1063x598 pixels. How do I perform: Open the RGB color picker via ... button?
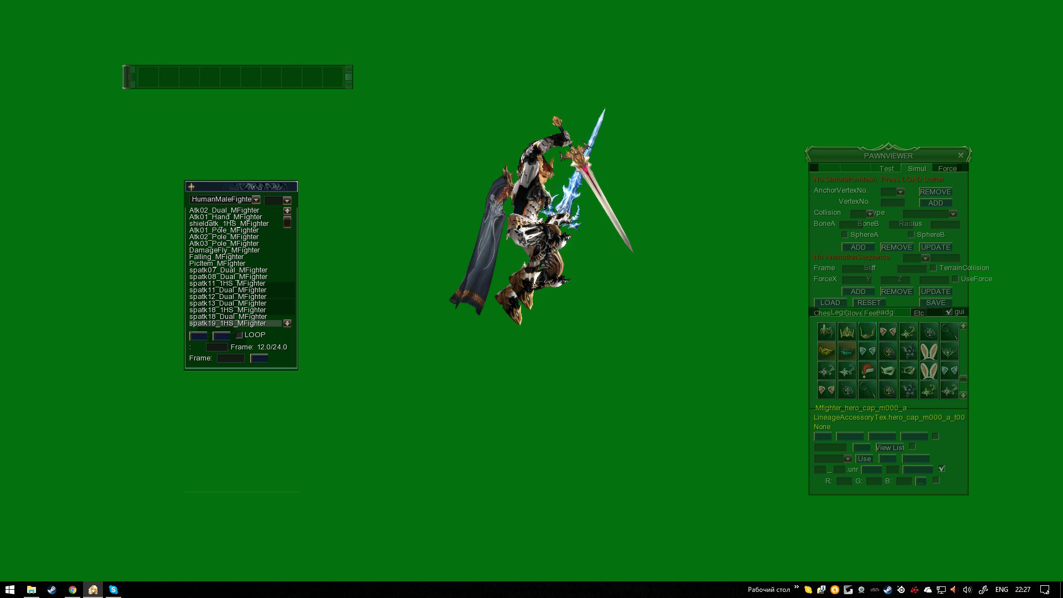[921, 481]
